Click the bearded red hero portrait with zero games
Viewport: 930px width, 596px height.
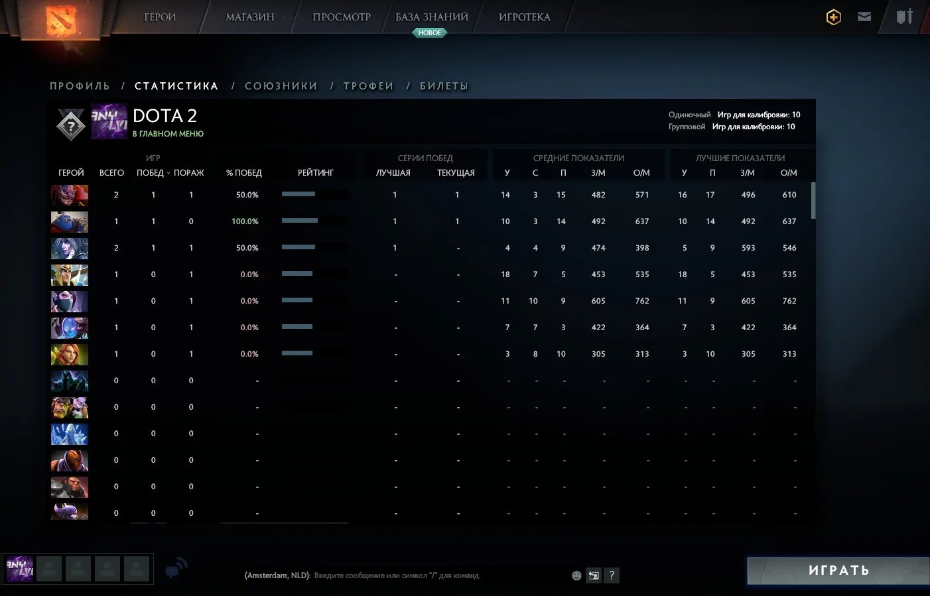70,487
